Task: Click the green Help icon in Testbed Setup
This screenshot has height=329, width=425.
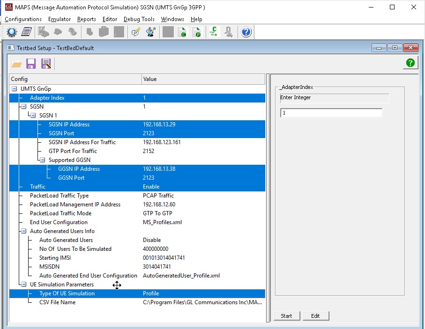Action: tap(410, 62)
